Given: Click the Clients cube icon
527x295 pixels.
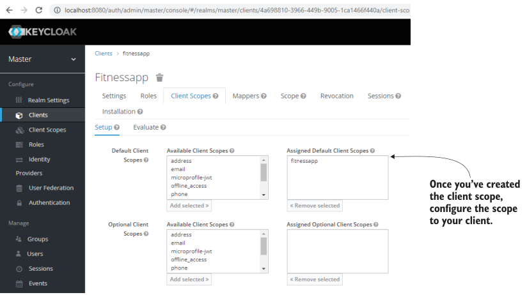Looking at the screenshot, I should coord(19,115).
